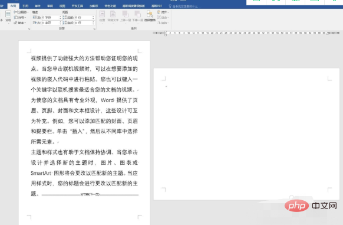Image resolution: width=343 pixels, height=225 pixels.
Task: Click the 下移一层 send backward button
Action: coord(137,17)
